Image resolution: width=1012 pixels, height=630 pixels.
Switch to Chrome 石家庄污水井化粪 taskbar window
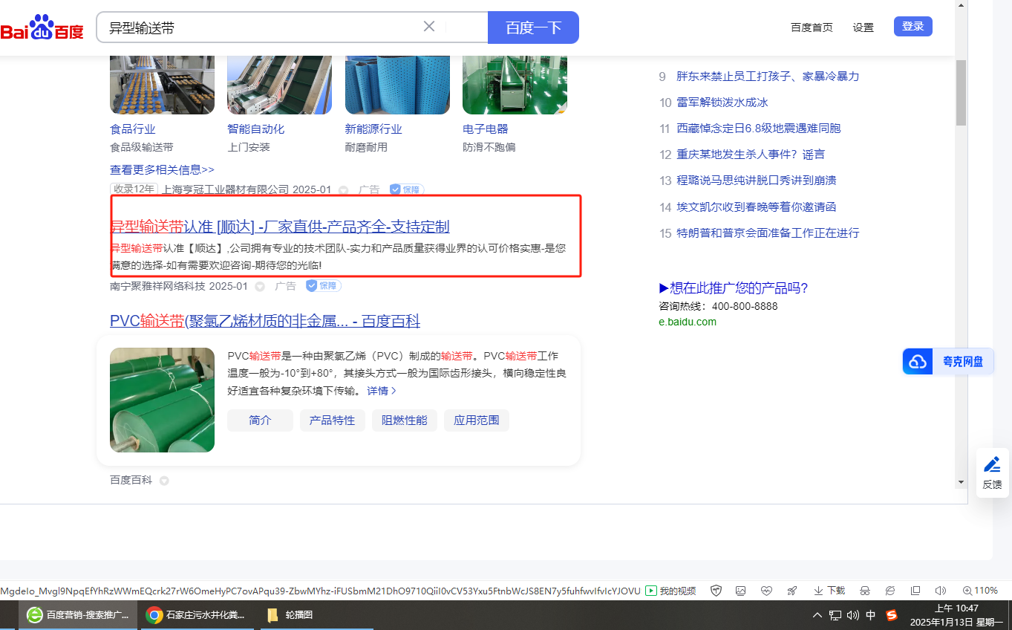tap(197, 615)
